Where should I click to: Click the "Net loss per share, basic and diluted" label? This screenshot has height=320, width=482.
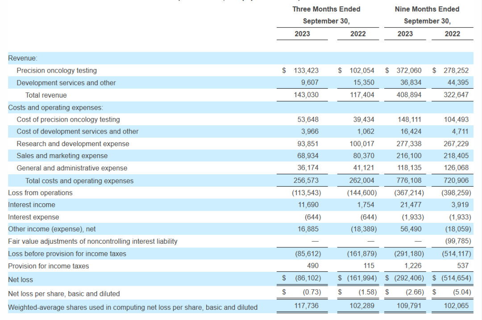coord(64,294)
